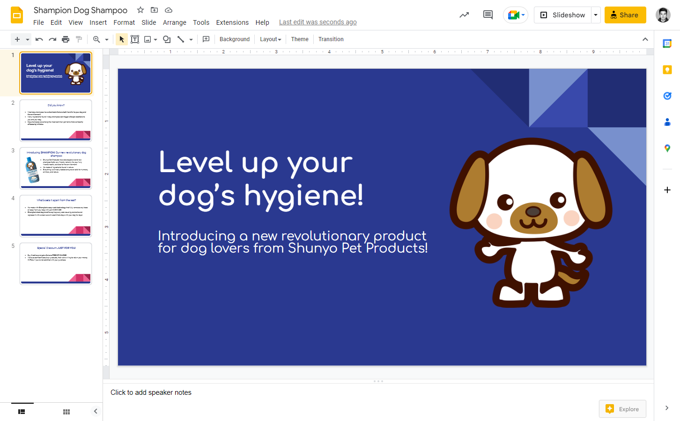The height and width of the screenshot is (421, 680).
Task: Select the Paint format roller tool
Action: click(79, 39)
